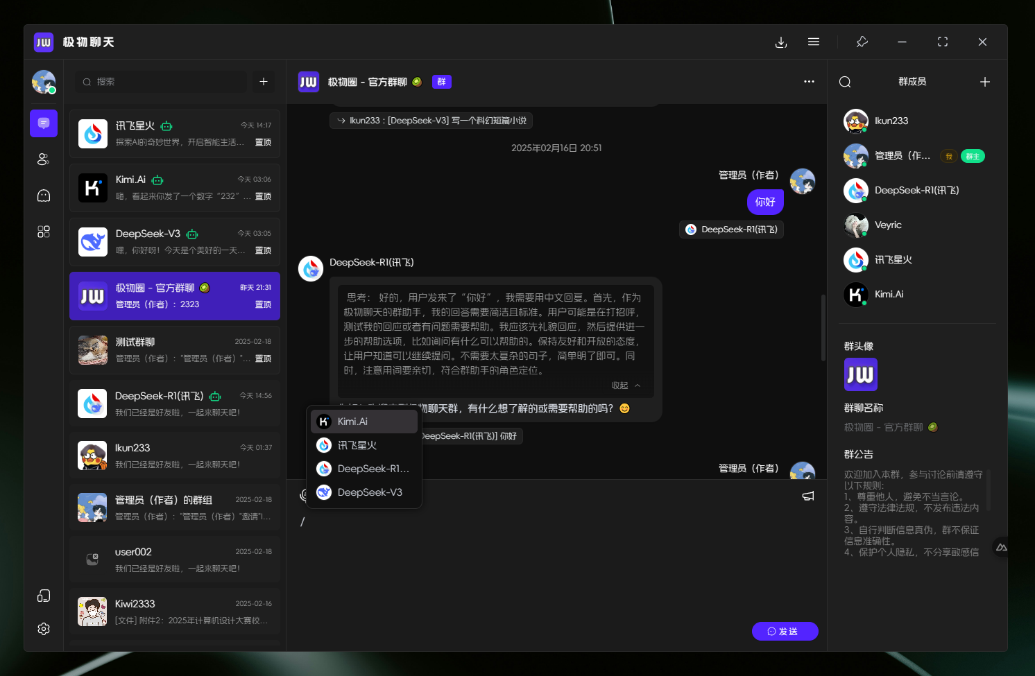Click the plus button beside search box
Viewport: 1035px width, 676px height.
(264, 82)
